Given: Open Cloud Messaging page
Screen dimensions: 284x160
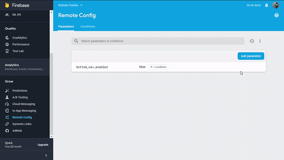Looking at the screenshot, I should [24, 104].
